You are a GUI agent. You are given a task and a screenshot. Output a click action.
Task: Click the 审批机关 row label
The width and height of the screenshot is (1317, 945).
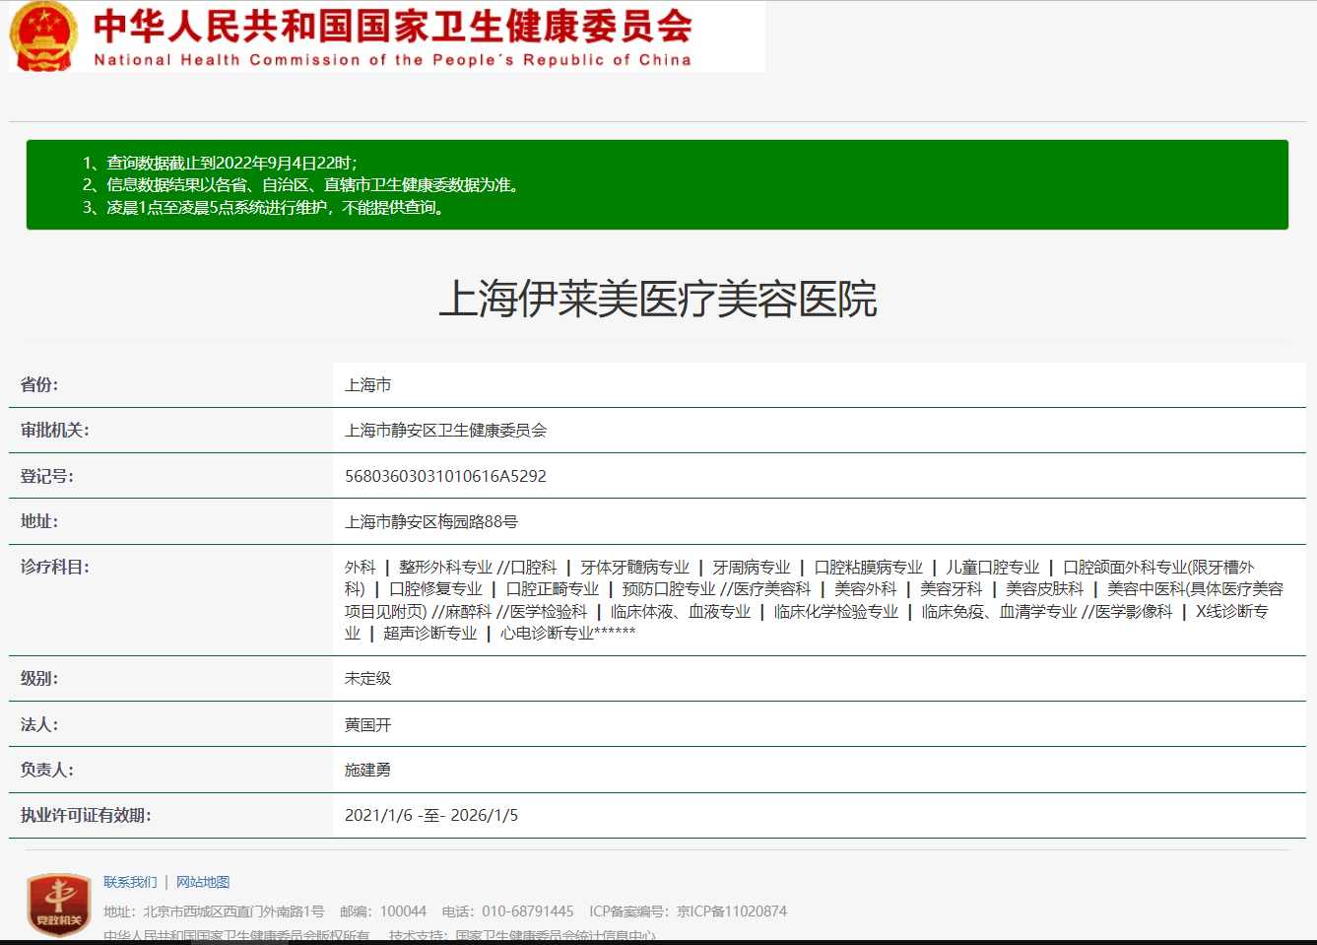[55, 431]
